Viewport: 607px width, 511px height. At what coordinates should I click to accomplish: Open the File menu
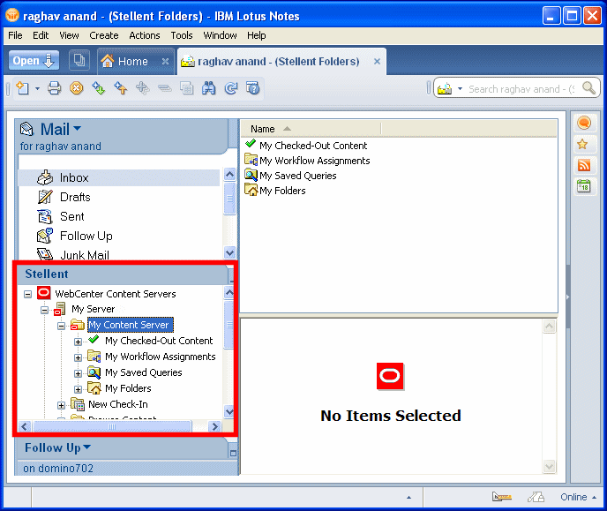coord(15,35)
